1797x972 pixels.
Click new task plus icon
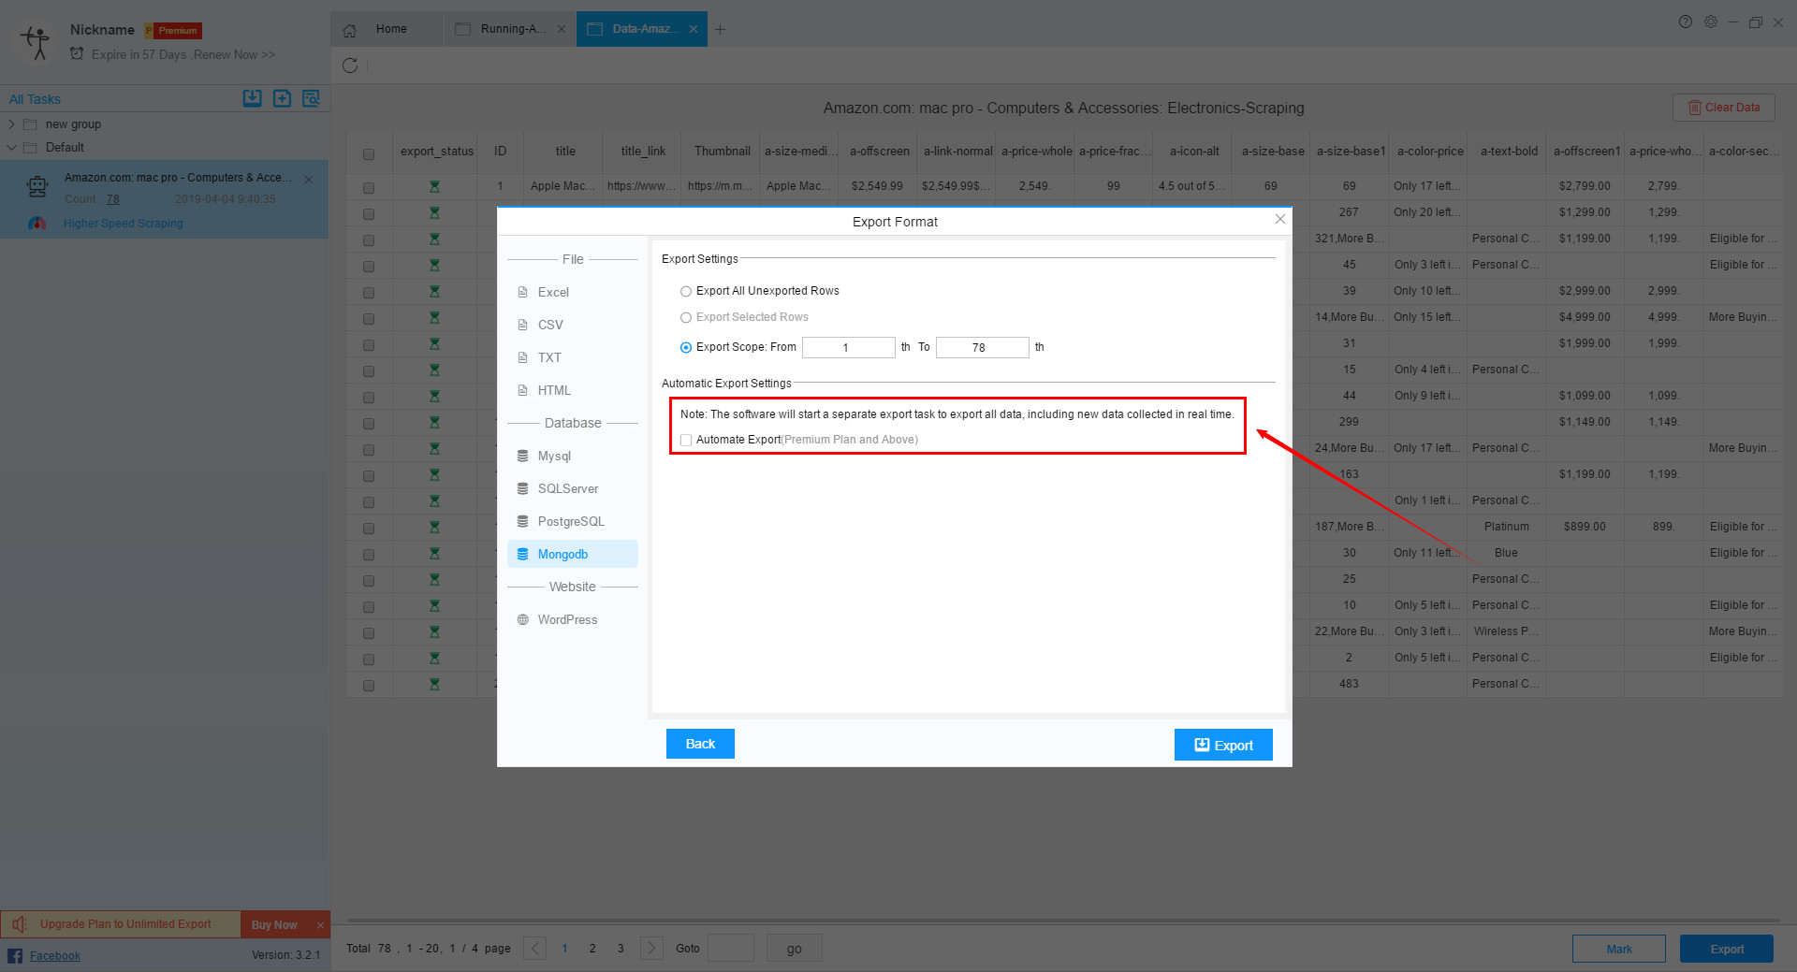coord(282,98)
